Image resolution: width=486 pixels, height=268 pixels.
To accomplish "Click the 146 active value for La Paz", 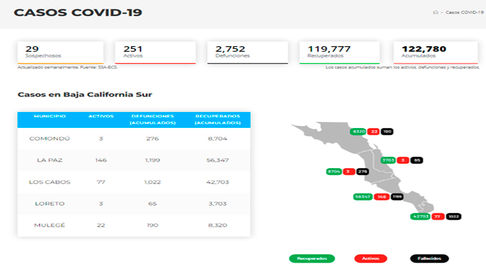I will (x=101, y=160).
